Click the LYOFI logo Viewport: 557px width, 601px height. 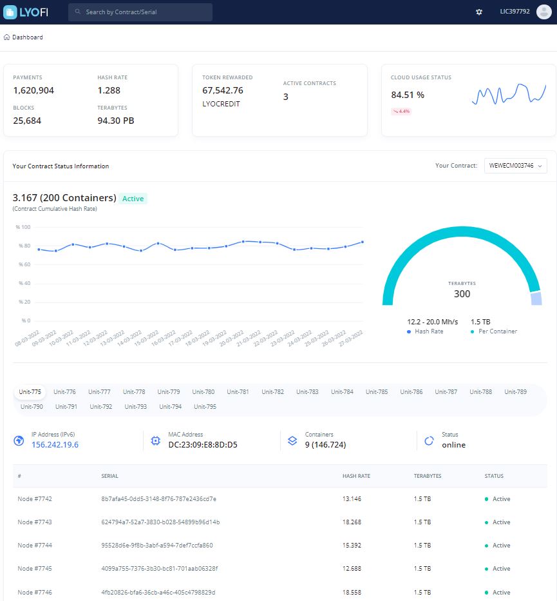[26, 12]
